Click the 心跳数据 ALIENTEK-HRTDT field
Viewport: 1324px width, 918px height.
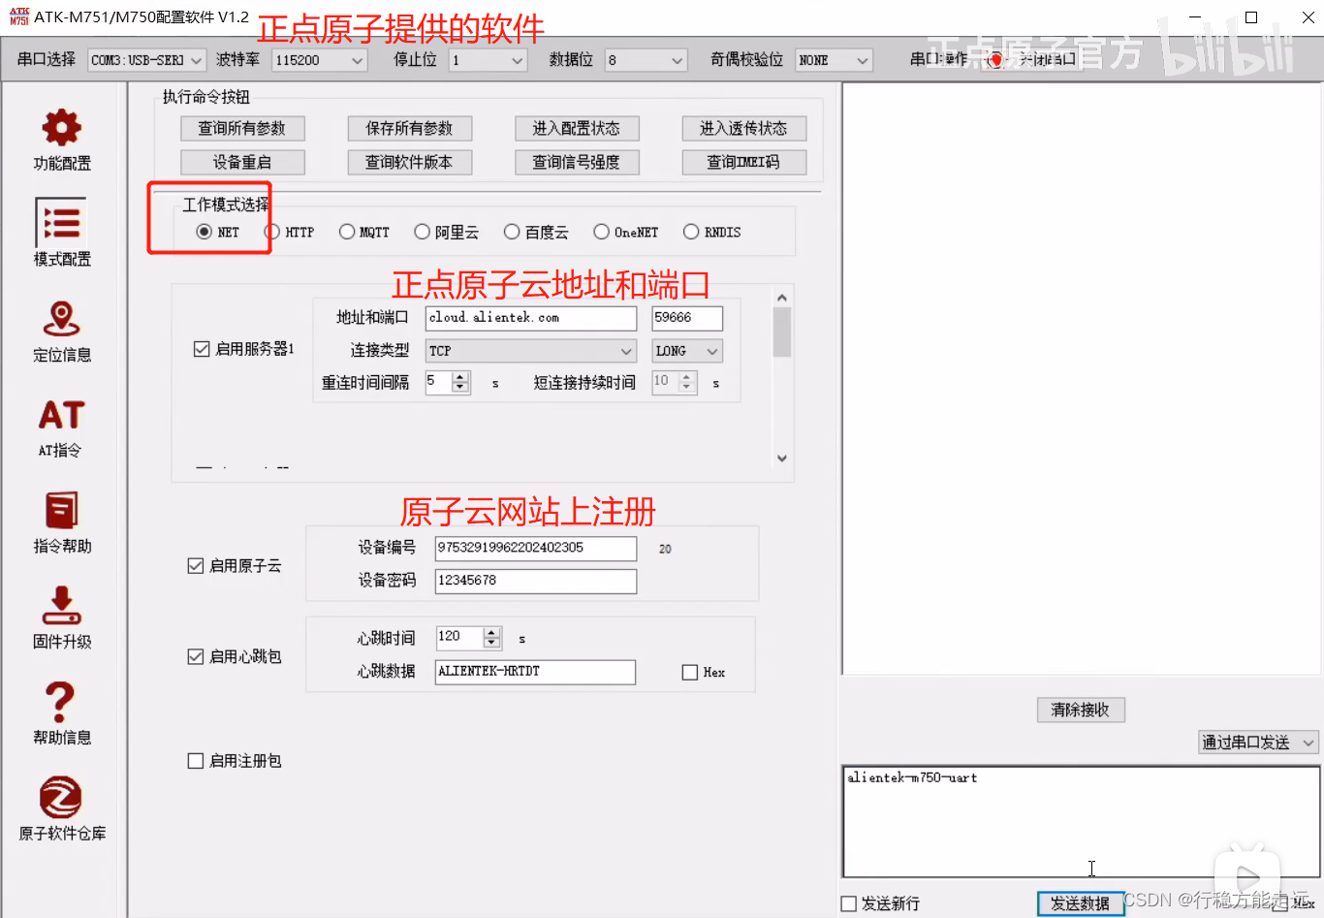coord(536,672)
